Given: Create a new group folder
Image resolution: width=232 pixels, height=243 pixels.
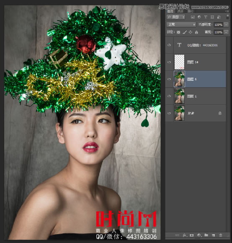Looking at the screenshot, I should coord(206,235).
